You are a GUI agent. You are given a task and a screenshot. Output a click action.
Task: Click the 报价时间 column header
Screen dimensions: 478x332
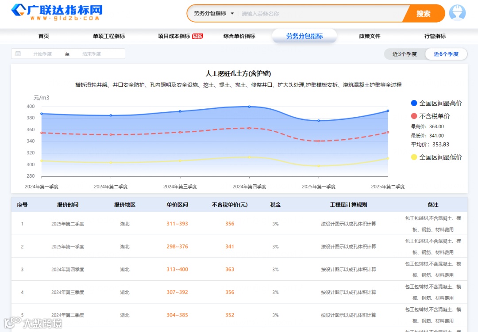(x=68, y=205)
